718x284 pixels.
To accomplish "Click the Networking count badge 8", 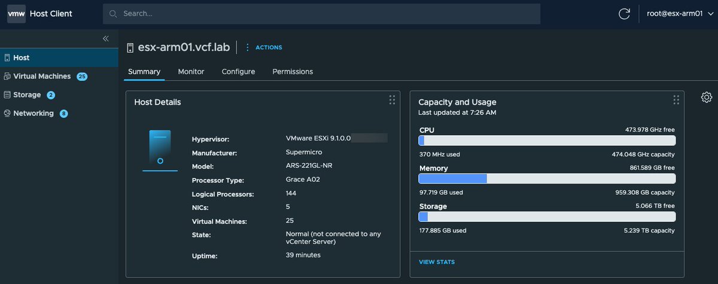I will [x=63, y=114].
